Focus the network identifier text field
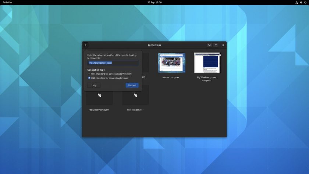 (x=113, y=63)
